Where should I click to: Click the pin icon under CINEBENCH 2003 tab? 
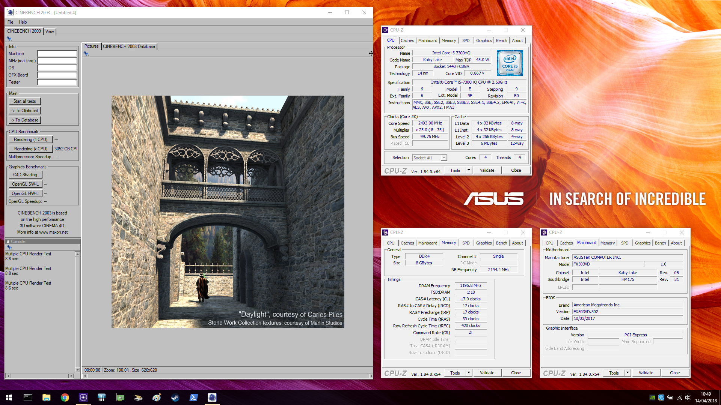pyautogui.click(x=9, y=39)
